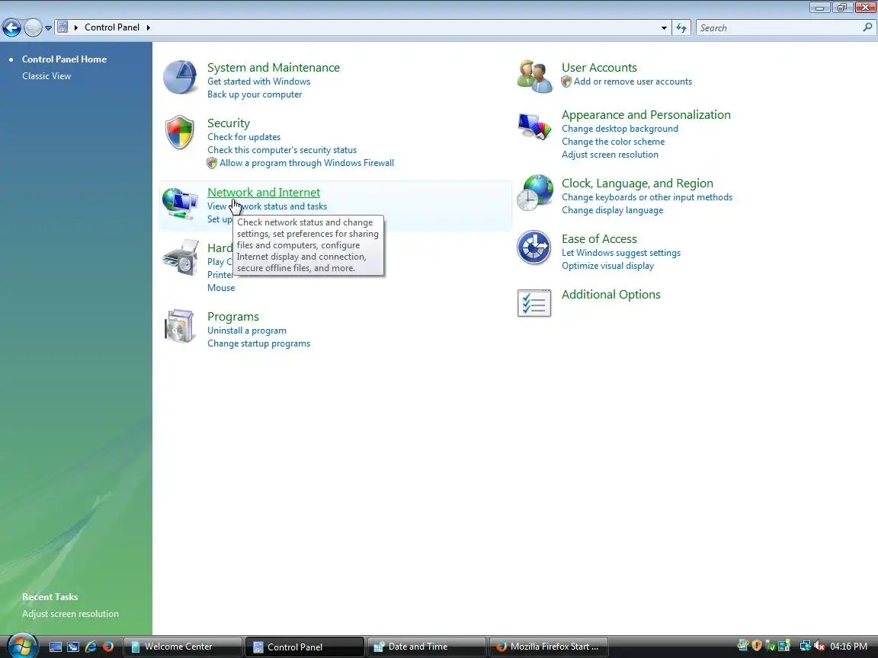Open the Security category heading
The image size is (878, 658).
pyautogui.click(x=229, y=123)
